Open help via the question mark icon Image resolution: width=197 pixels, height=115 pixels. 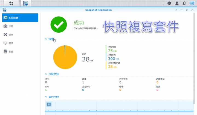(176, 10)
